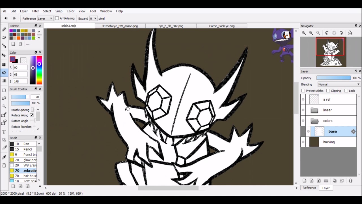The height and width of the screenshot is (204, 362).
Task: Expand the lines? folder in the Layer panel
Action: coord(314,110)
